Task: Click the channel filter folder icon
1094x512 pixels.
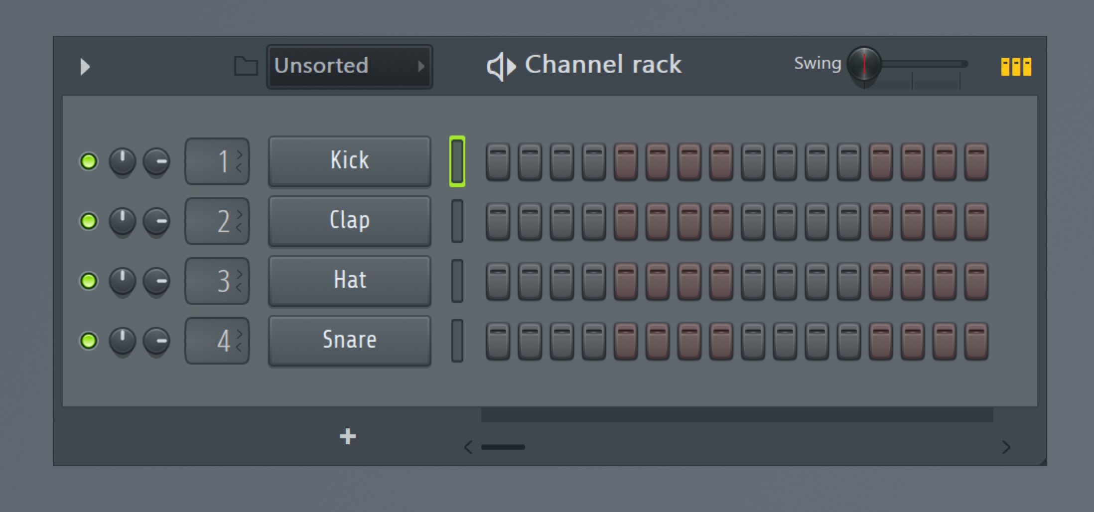Action: [x=246, y=66]
